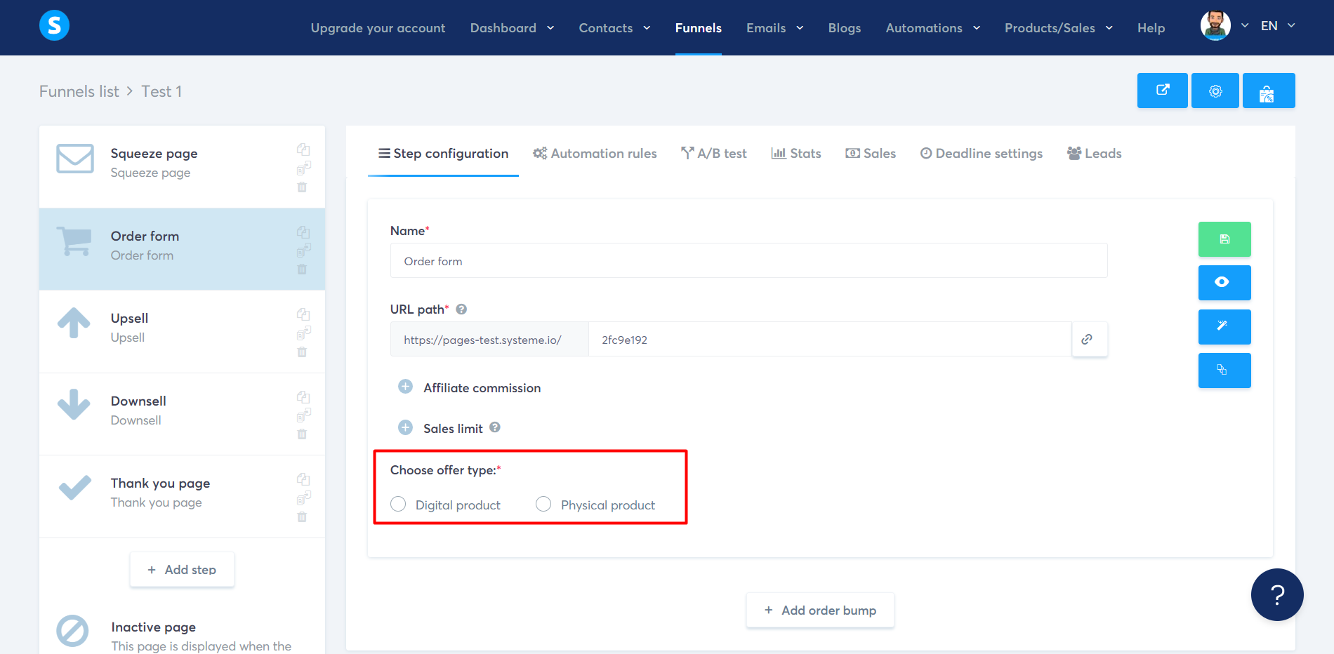Expand the Sales limit section
Image resolution: width=1334 pixels, height=654 pixels.
pyautogui.click(x=405, y=427)
